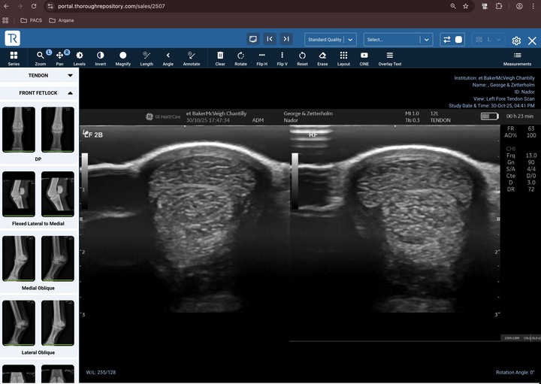
Task: Rotate the ultrasound image
Action: coord(240,56)
